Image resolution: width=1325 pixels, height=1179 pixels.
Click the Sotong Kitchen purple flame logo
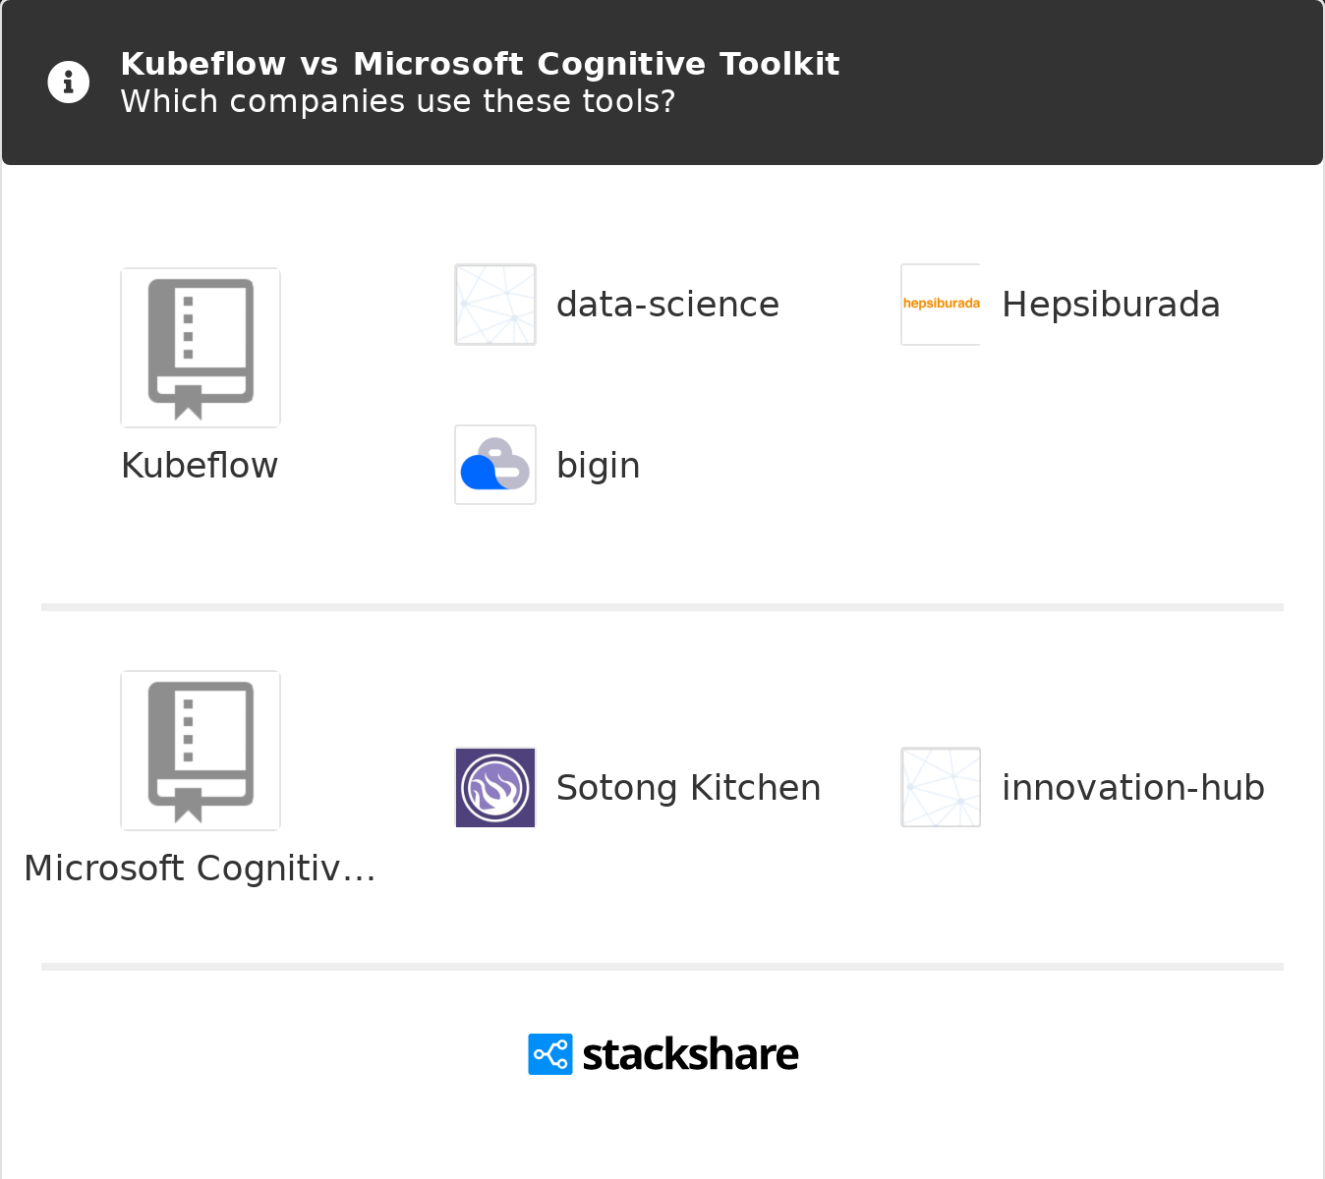[x=495, y=788]
